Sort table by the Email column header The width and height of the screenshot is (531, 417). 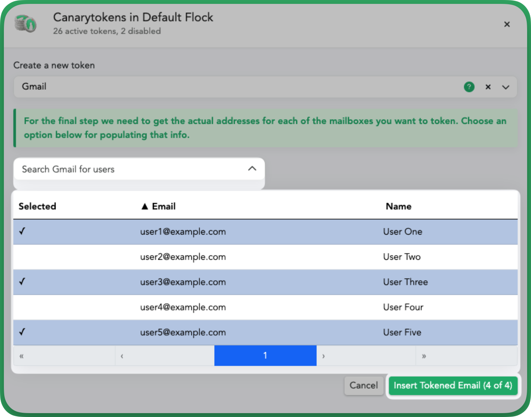pyautogui.click(x=158, y=206)
